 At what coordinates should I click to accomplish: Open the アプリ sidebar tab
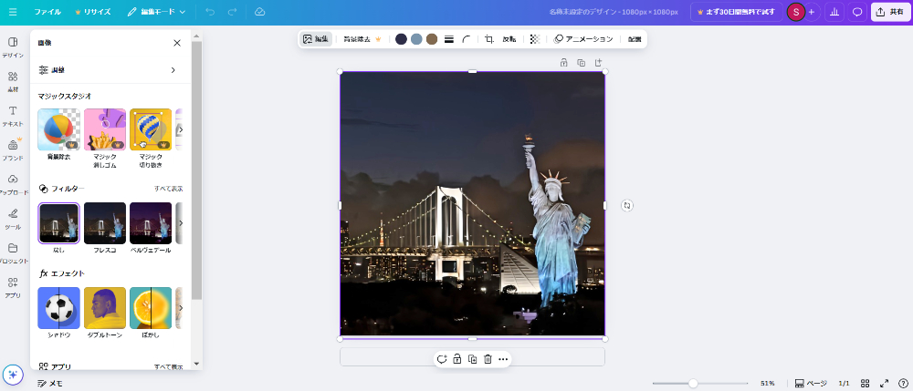13,288
